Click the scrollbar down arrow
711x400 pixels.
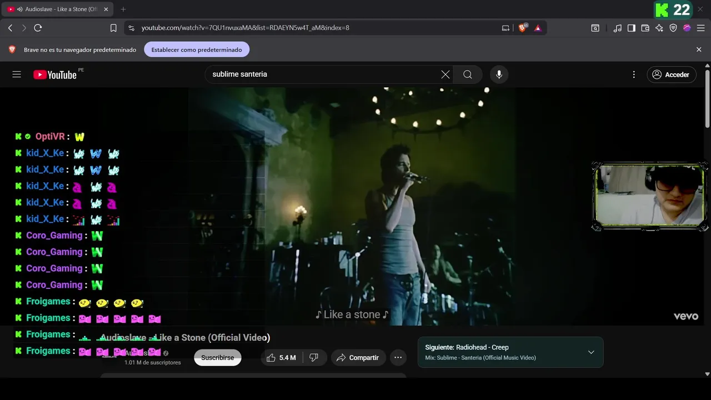707,374
